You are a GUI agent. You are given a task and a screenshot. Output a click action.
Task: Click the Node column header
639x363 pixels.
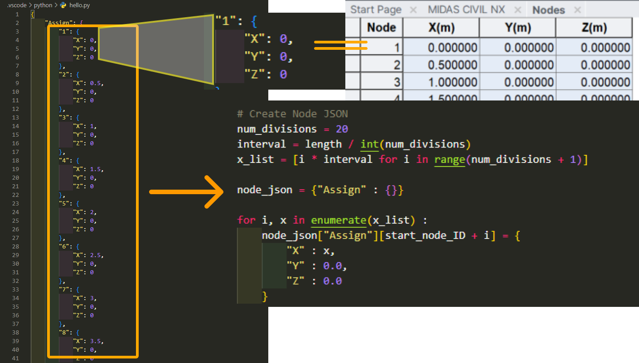point(382,28)
